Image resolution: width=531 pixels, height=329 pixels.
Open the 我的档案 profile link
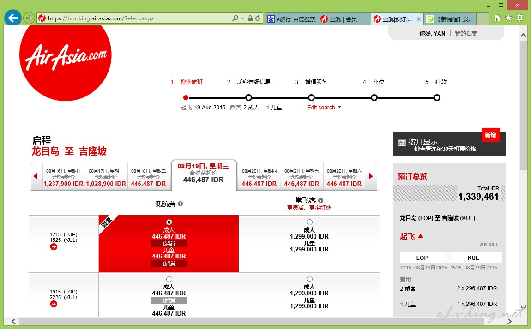coord(466,34)
